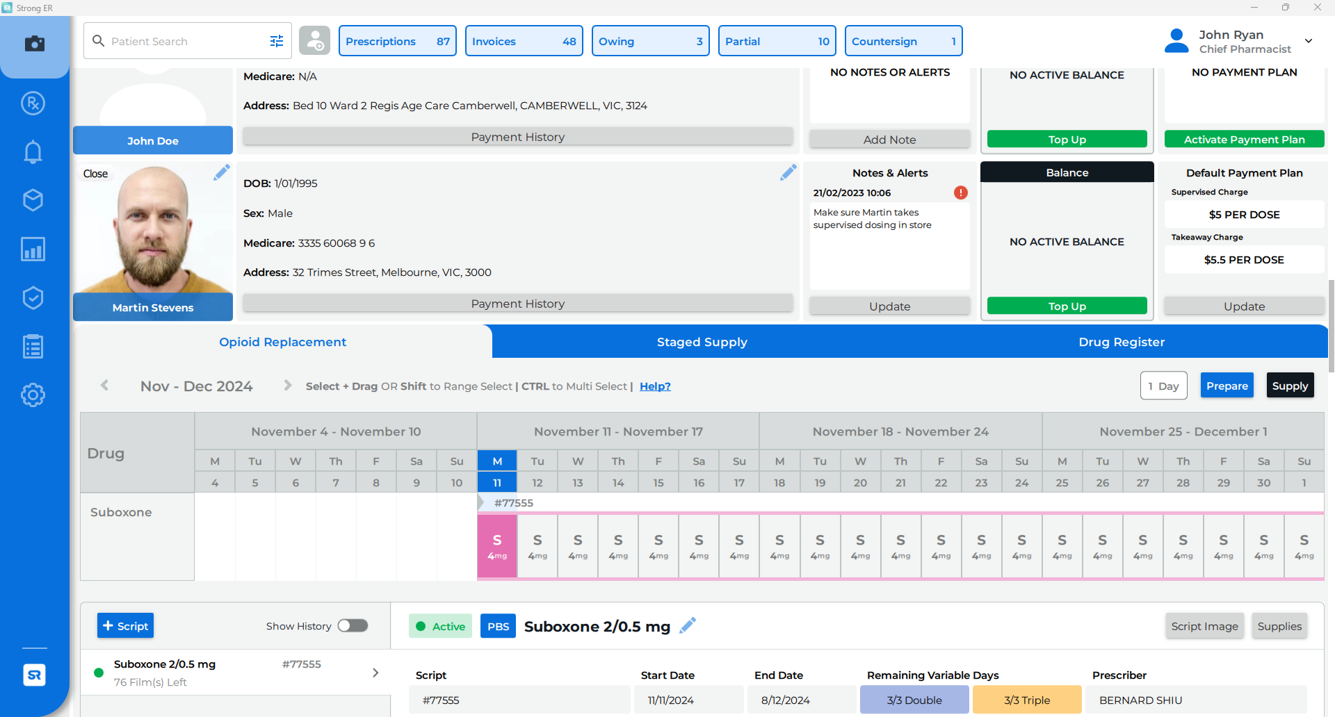Expand the Suboxone 2/0.5 mg script row
1335x717 pixels.
375,673
